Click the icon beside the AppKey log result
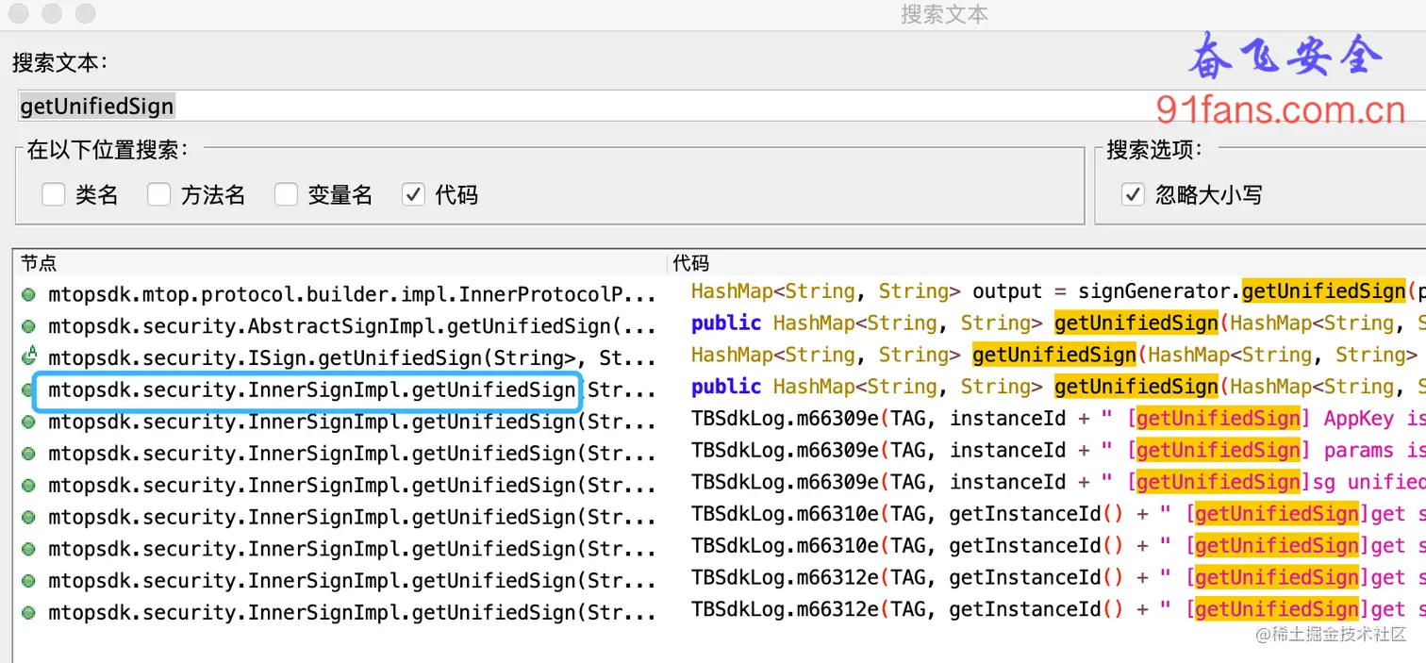The image size is (1426, 663). [29, 422]
